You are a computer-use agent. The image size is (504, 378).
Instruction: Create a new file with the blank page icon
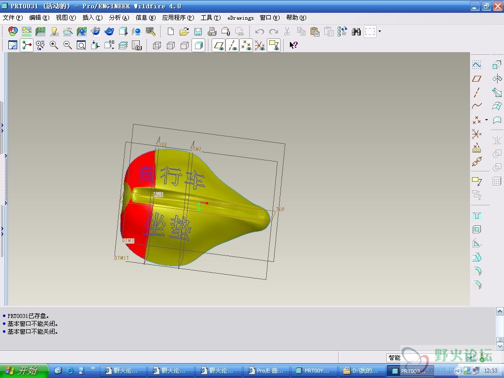coord(171,31)
